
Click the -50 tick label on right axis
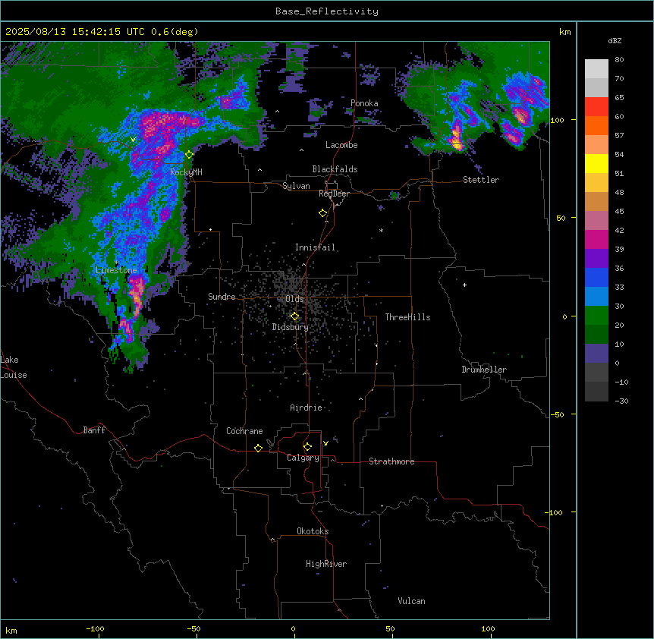click(x=558, y=414)
